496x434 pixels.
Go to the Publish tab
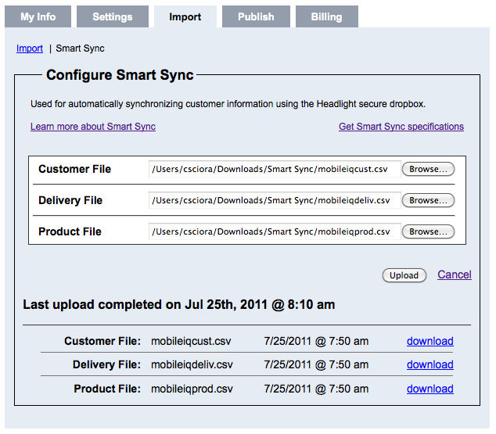pos(256,16)
